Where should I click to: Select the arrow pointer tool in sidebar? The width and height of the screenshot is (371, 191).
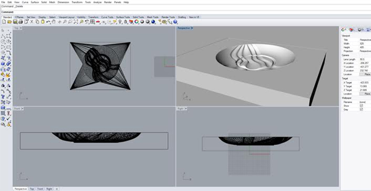point(3,30)
